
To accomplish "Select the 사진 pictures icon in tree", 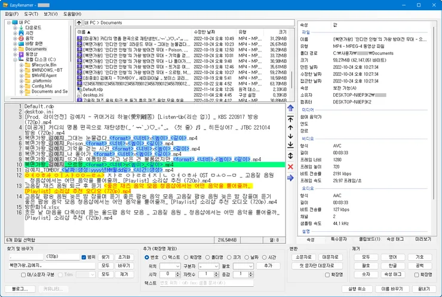I will pos(21,33).
